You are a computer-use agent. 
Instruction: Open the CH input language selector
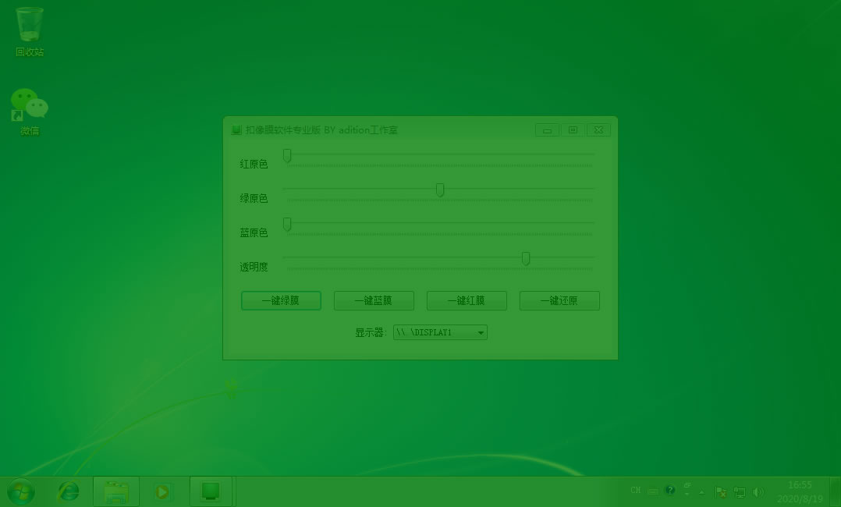(x=636, y=491)
